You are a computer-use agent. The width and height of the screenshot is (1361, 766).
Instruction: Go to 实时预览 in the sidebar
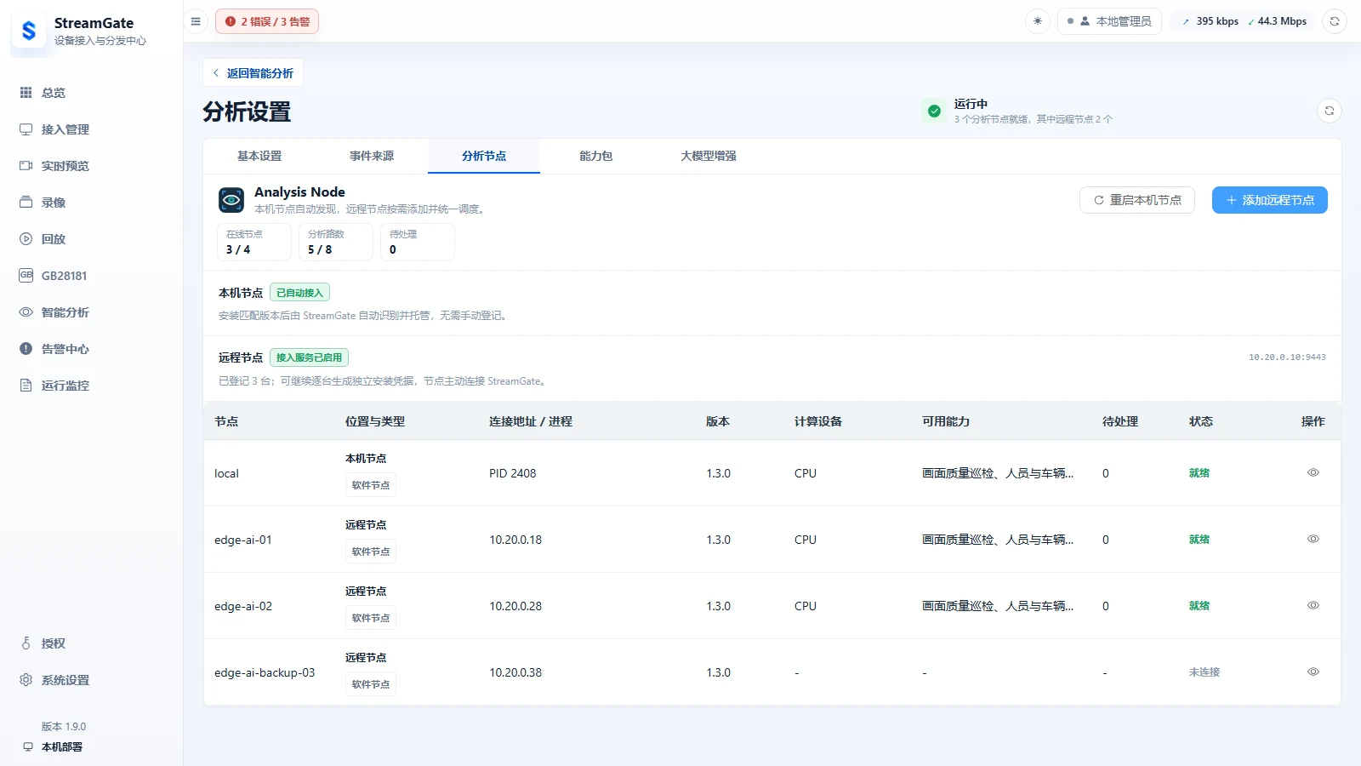click(x=91, y=166)
